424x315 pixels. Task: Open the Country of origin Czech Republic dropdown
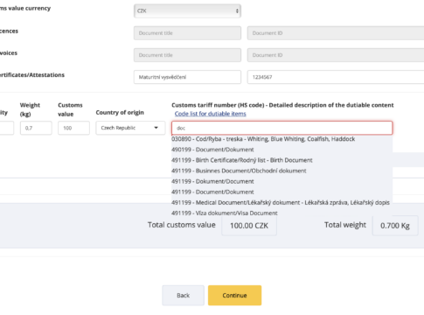[x=130, y=128]
